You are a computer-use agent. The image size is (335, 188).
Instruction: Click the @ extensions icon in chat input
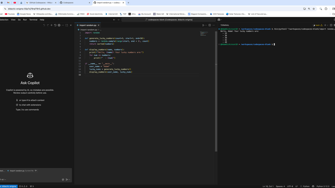(63, 180)
